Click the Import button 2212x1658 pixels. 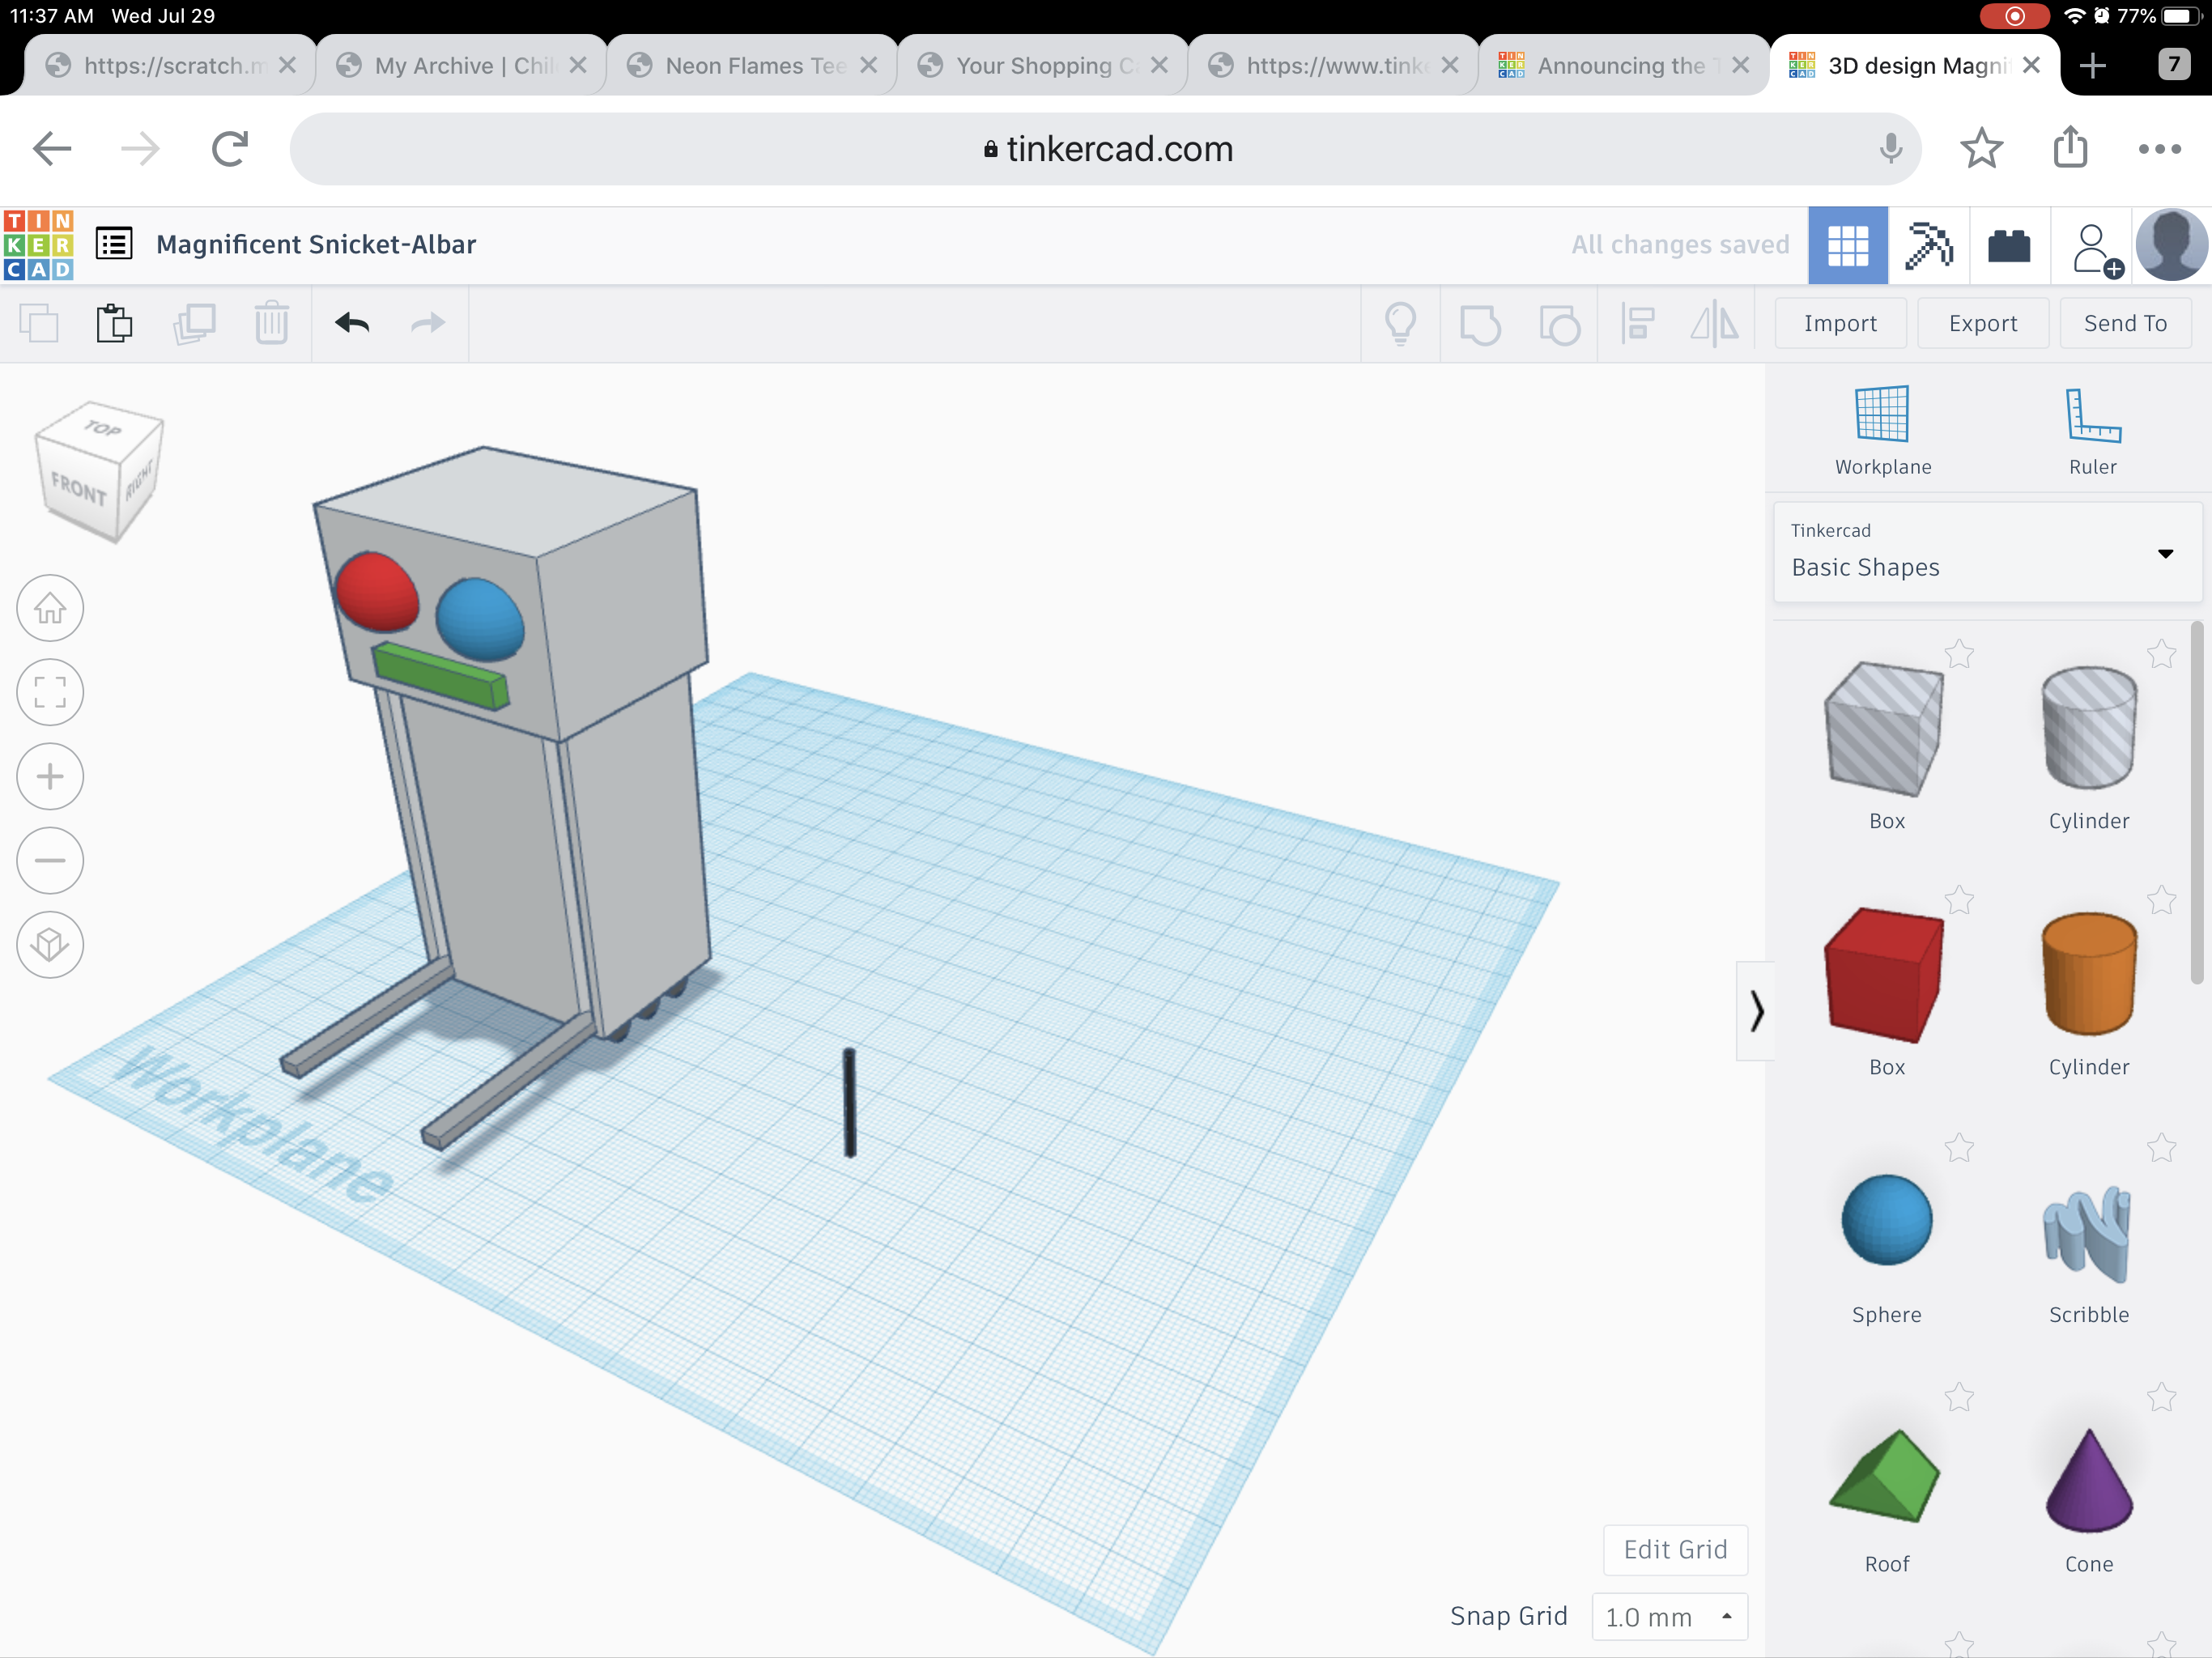tap(1840, 323)
